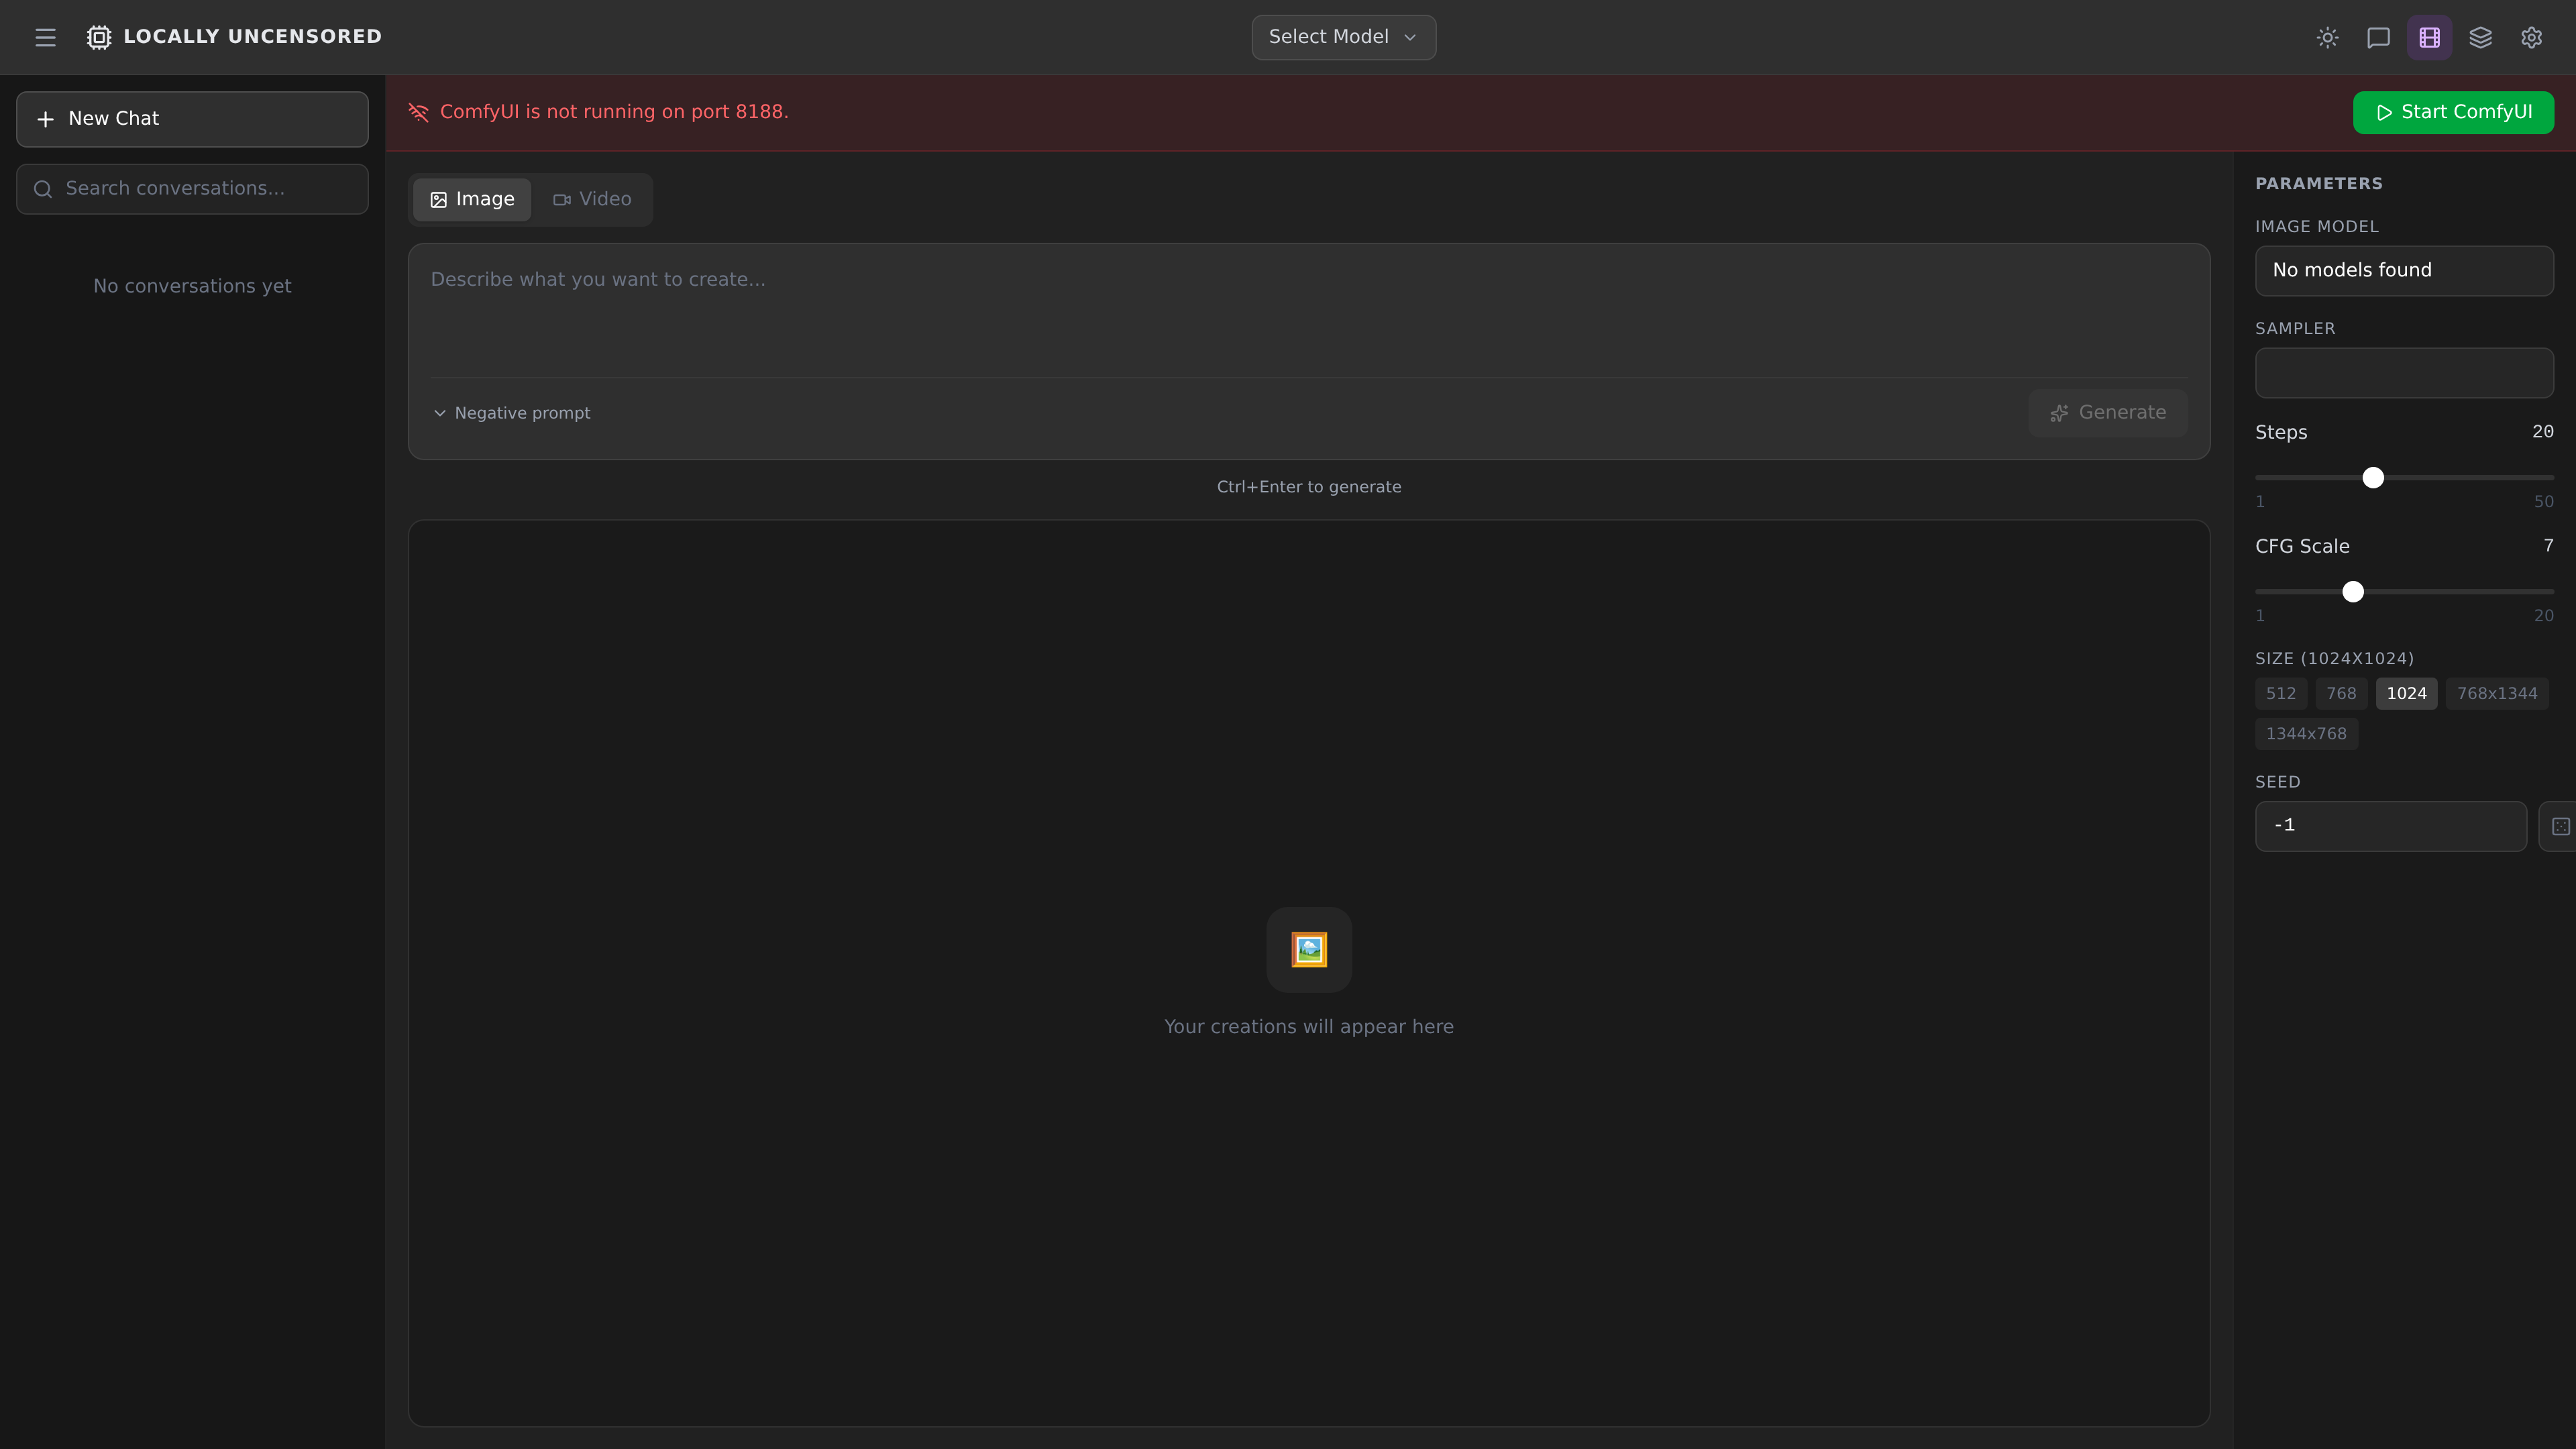Image resolution: width=2576 pixels, height=1449 pixels.
Task: Select the 512 size option
Action: pyautogui.click(x=2280, y=693)
